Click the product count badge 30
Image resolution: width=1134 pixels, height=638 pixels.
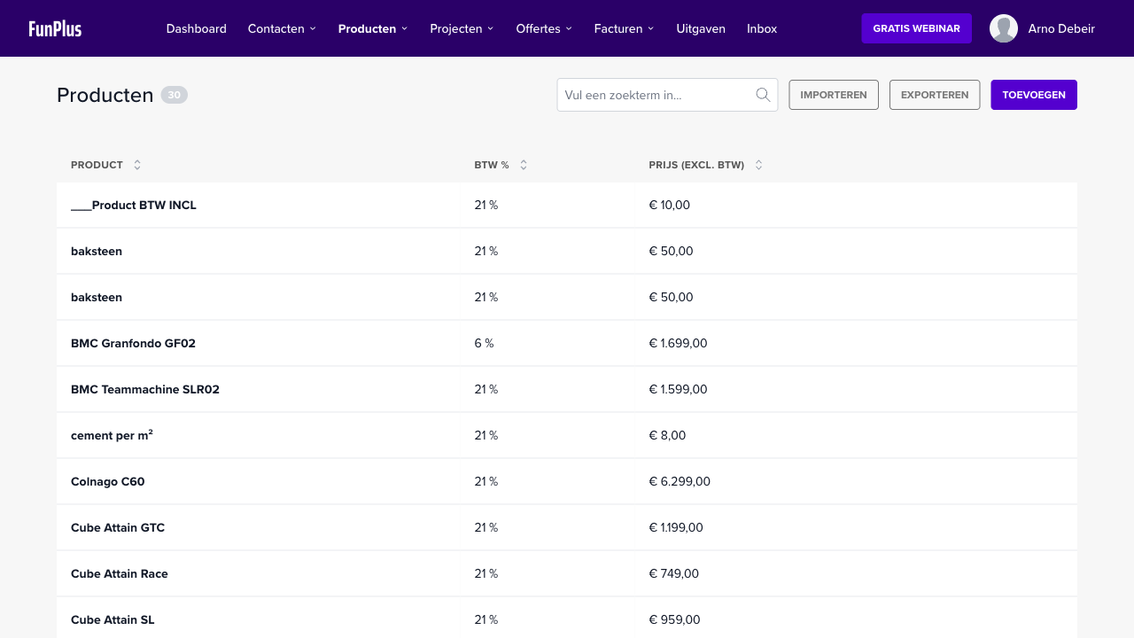[174, 95]
